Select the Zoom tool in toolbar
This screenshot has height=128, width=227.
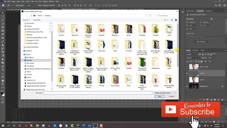point(2,84)
